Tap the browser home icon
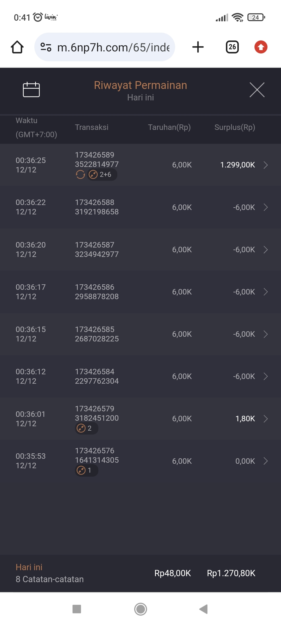The height and width of the screenshot is (626, 281). click(17, 47)
